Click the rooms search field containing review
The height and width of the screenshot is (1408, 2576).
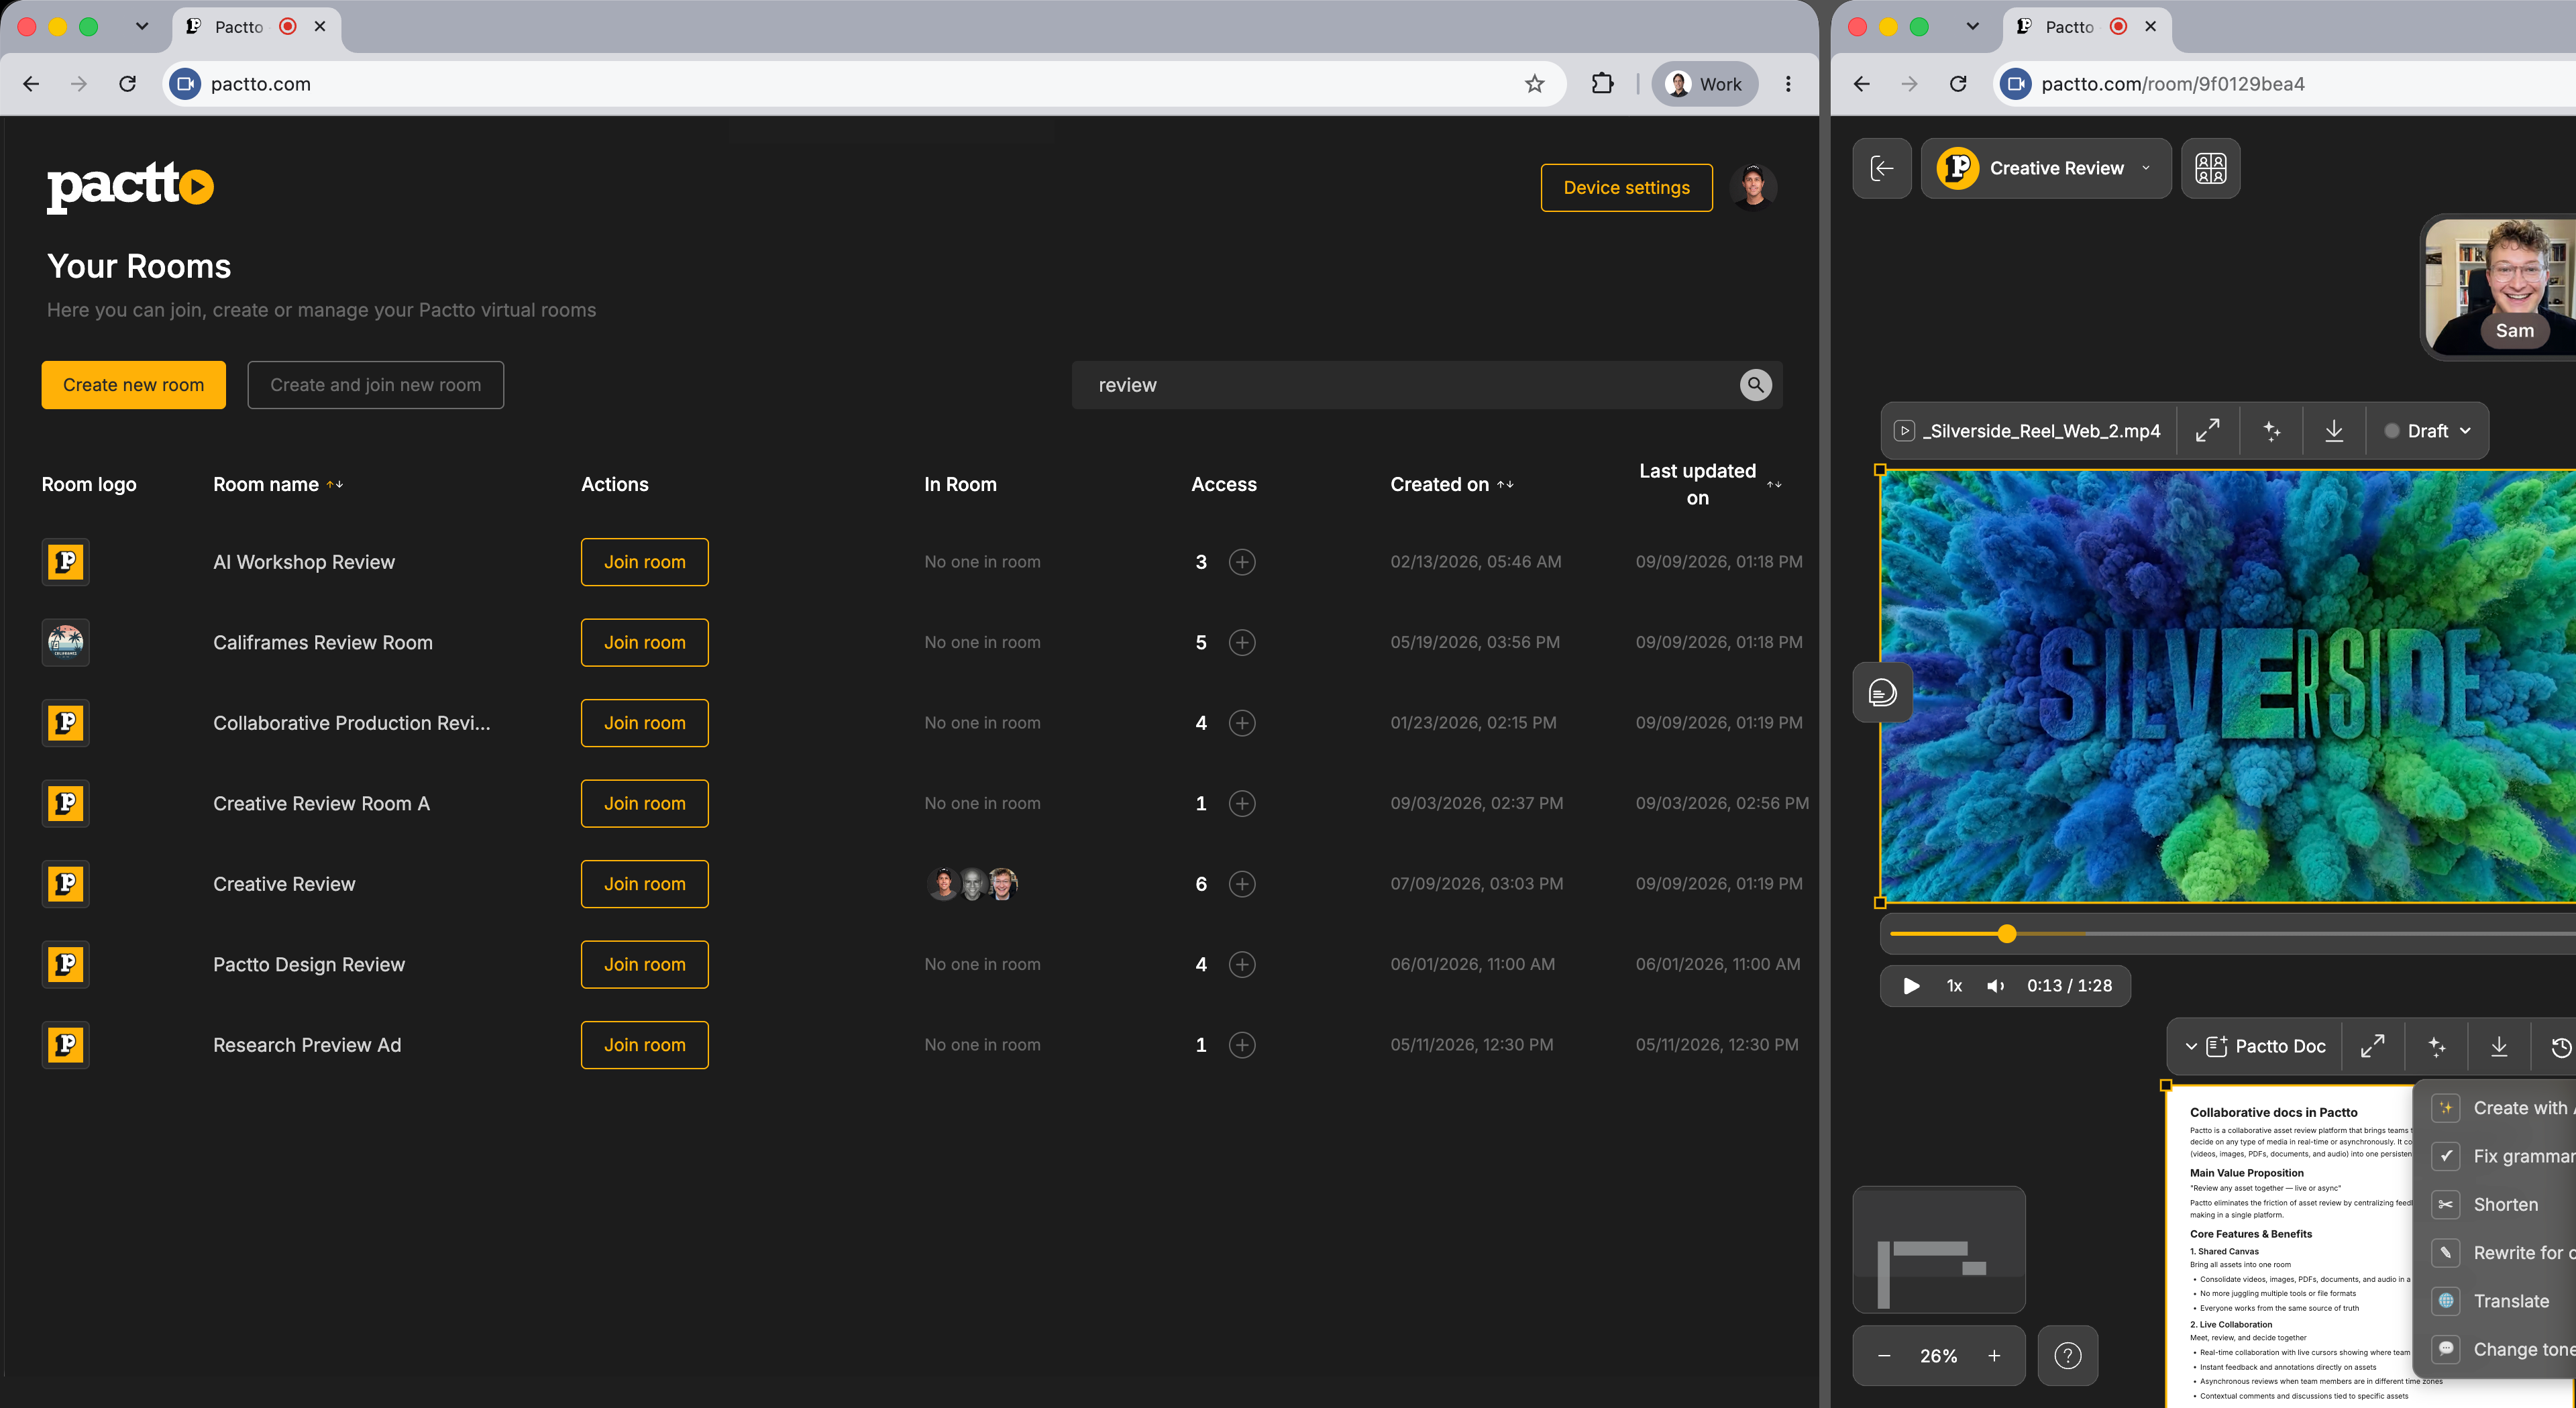click(x=1427, y=385)
